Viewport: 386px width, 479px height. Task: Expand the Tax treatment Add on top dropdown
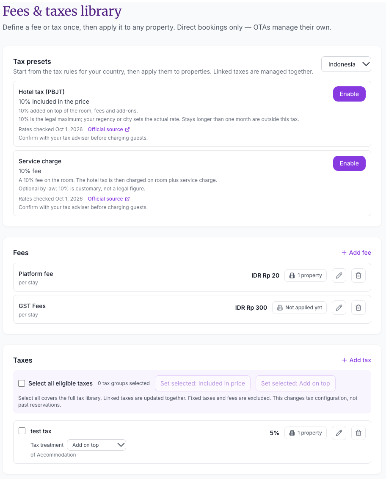pyautogui.click(x=96, y=445)
